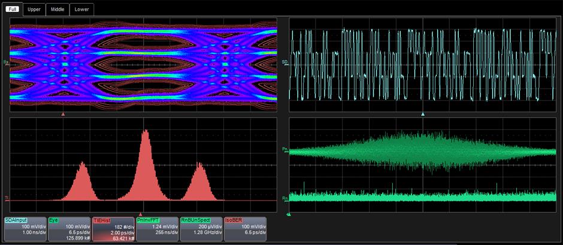This screenshot has height=245, width=563.
Task: Click the Ey trace label marker
Action: pos(6,62)
